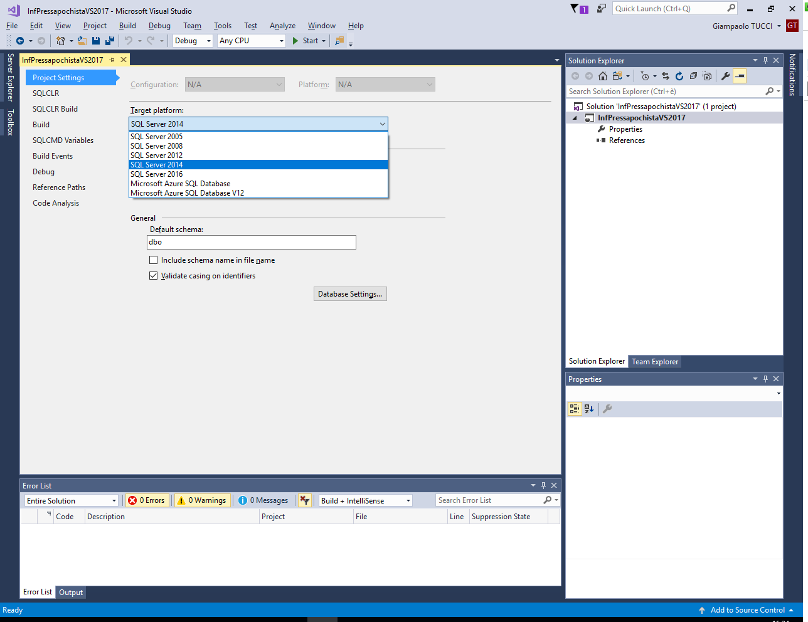Viewport: 808px width, 622px height.
Task: Click the feedback icon beside Quick Launch
Action: point(602,9)
